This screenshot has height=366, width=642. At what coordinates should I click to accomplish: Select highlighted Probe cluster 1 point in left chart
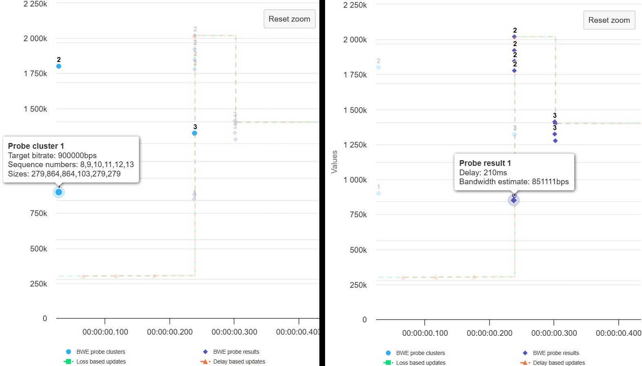tap(59, 192)
